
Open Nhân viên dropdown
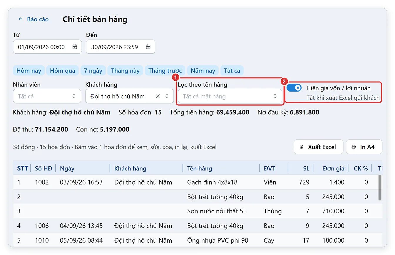47,96
